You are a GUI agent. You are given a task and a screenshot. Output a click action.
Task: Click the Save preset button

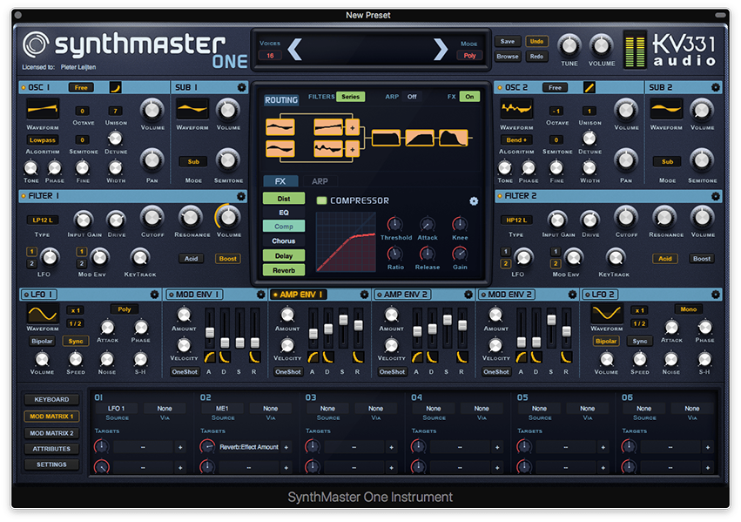click(508, 42)
